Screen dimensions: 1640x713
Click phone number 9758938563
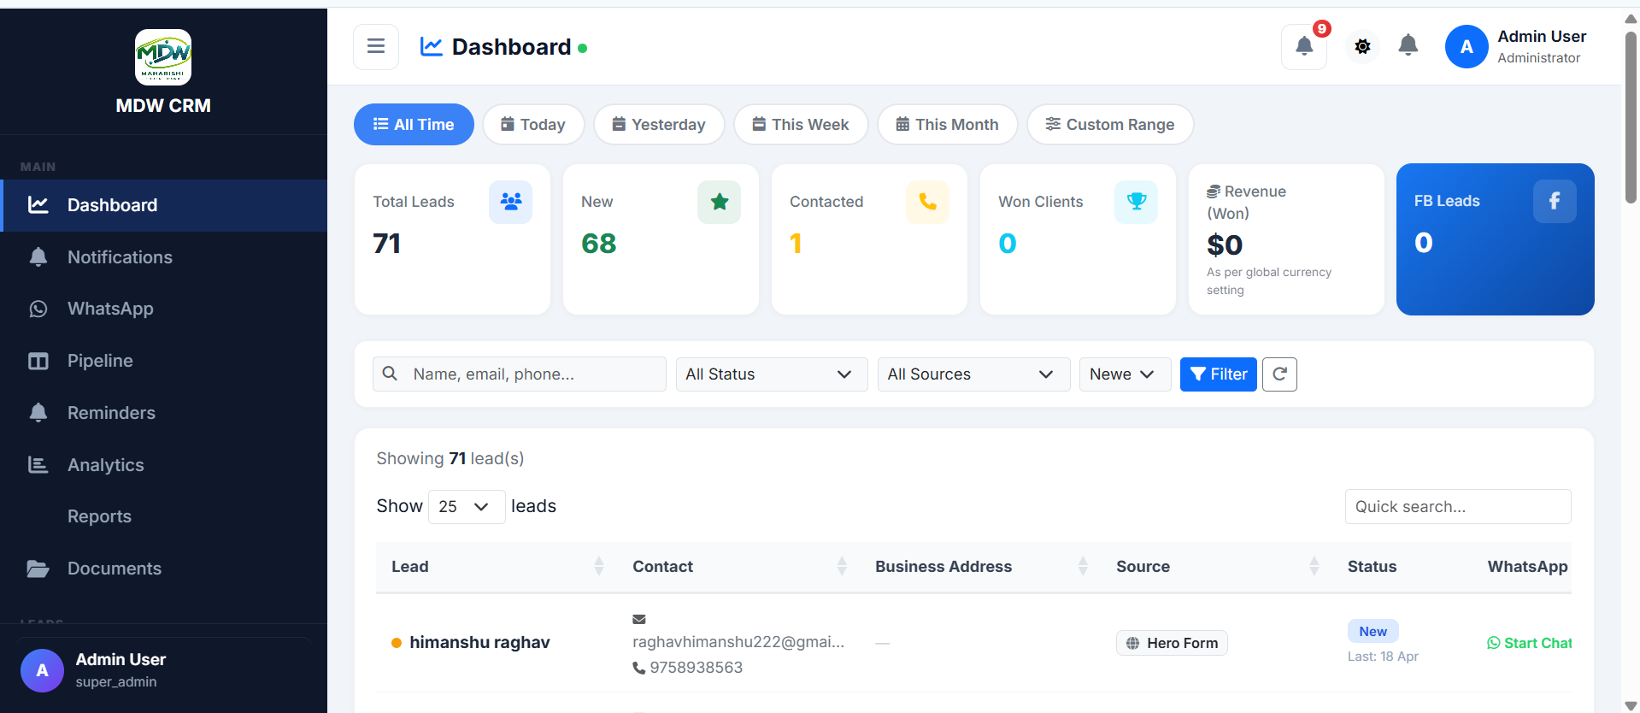[696, 668]
